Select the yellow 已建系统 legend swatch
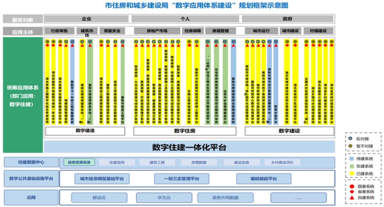Image resolution: width=384 pixels, height=207 pixels. click(x=352, y=174)
